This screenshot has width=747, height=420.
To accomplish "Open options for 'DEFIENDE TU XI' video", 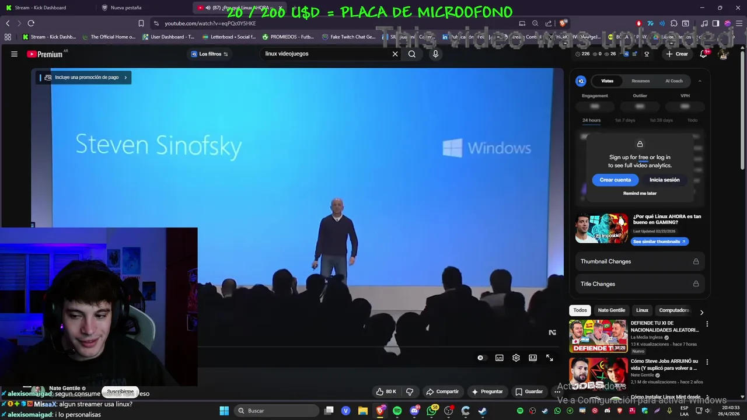I will pyautogui.click(x=707, y=324).
